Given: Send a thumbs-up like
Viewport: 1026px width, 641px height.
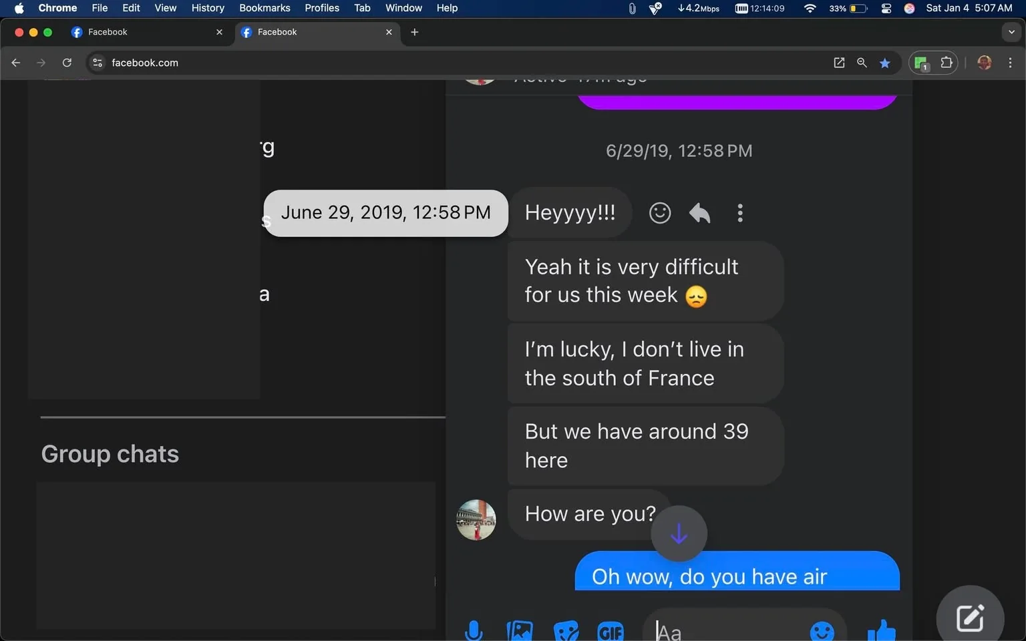Looking at the screenshot, I should click(881, 630).
